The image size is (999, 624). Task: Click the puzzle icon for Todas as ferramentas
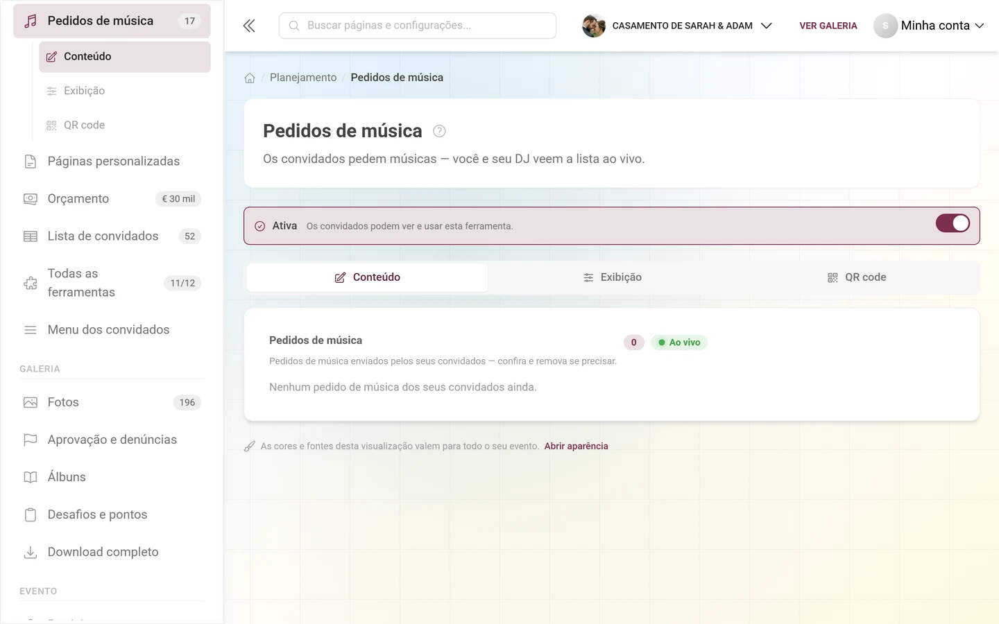click(31, 283)
